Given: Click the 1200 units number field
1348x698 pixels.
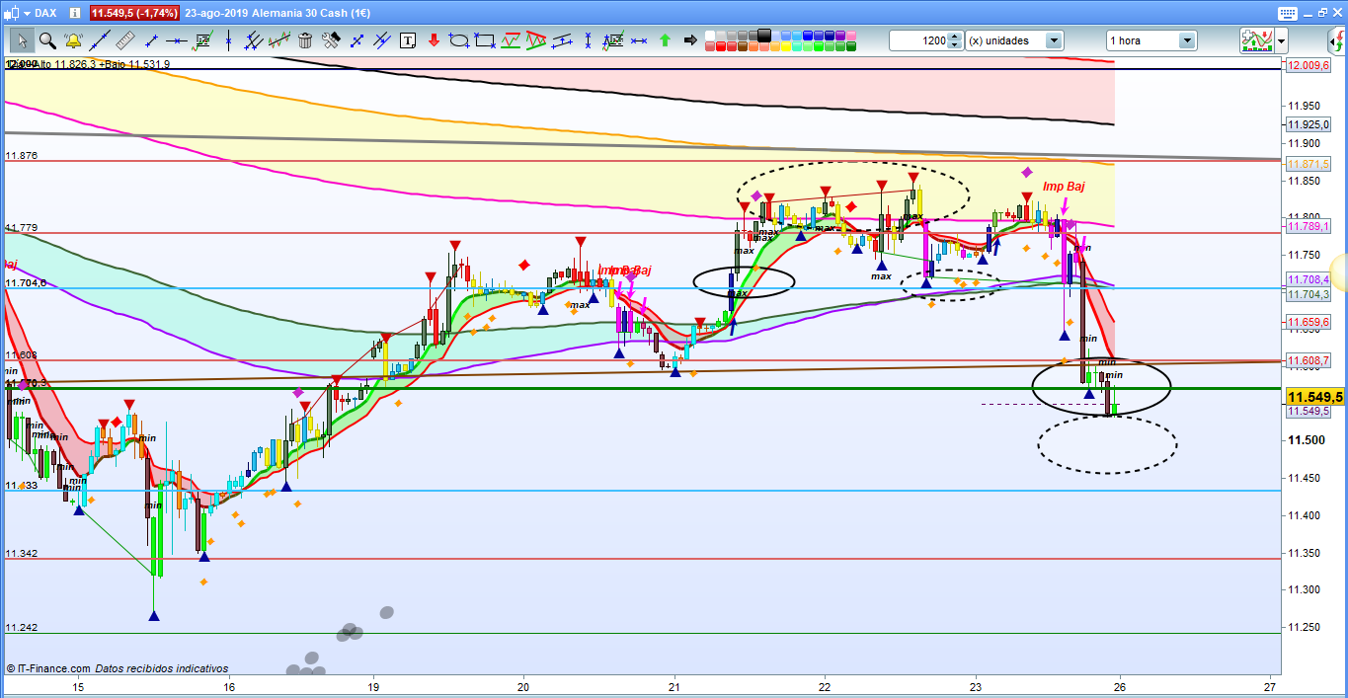Looking at the screenshot, I should 918,40.
